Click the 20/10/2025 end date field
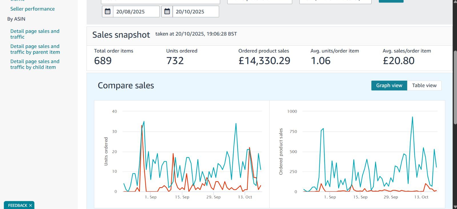Screen dimensions: 457x209 [x=195, y=12]
